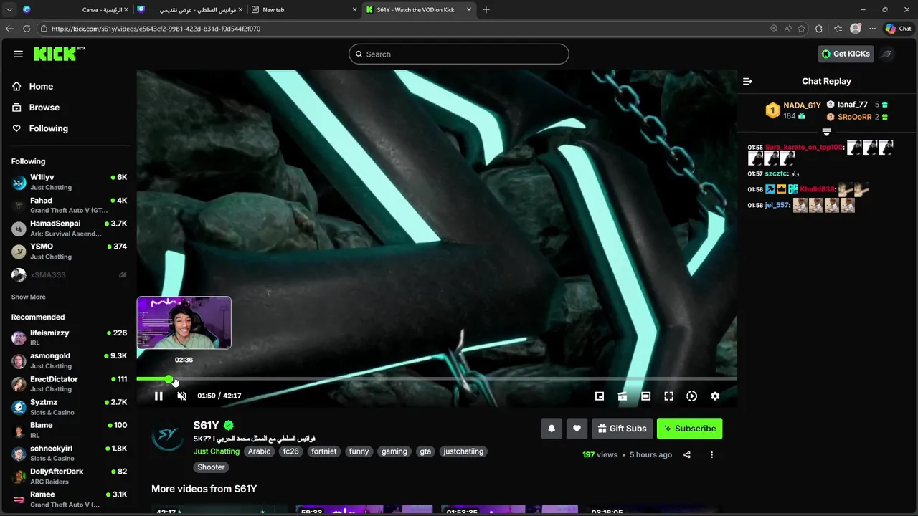Click Syztmz avatar in Recommended
This screenshot has width=918, height=516.
[x=19, y=407]
